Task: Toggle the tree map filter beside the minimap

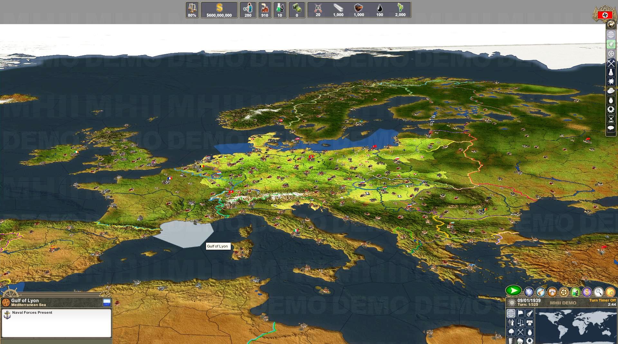Action: click(x=511, y=332)
